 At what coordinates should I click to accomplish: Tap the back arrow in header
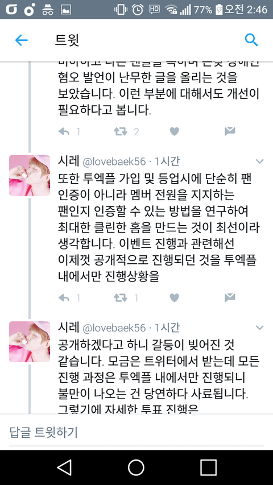(x=22, y=40)
